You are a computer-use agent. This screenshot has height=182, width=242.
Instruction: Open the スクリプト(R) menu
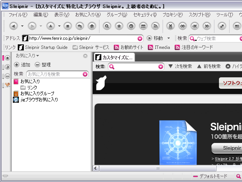tap(200, 15)
